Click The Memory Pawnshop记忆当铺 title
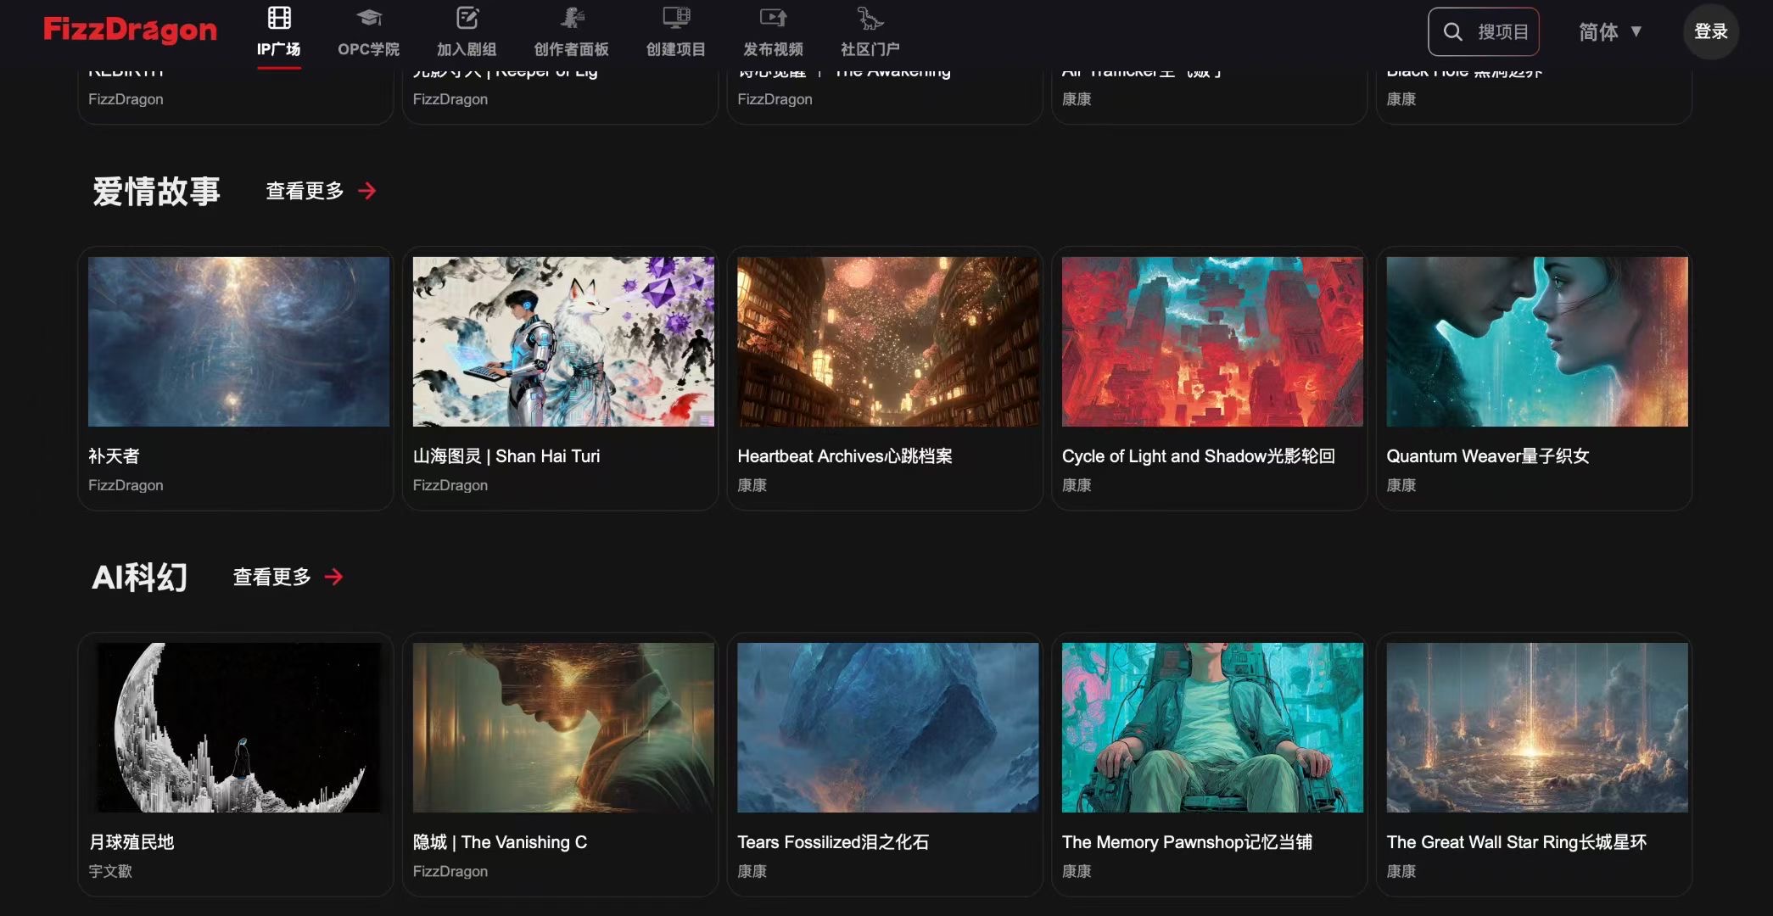This screenshot has width=1773, height=916. coord(1186,842)
